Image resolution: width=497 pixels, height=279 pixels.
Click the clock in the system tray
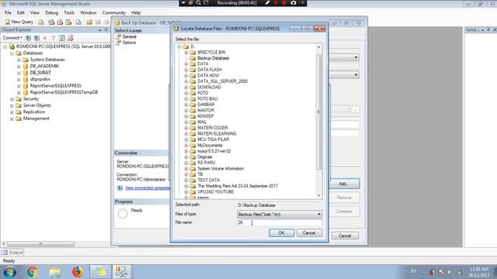click(479, 272)
